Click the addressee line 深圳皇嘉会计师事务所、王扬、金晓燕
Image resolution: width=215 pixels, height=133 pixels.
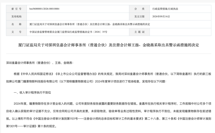40,63
